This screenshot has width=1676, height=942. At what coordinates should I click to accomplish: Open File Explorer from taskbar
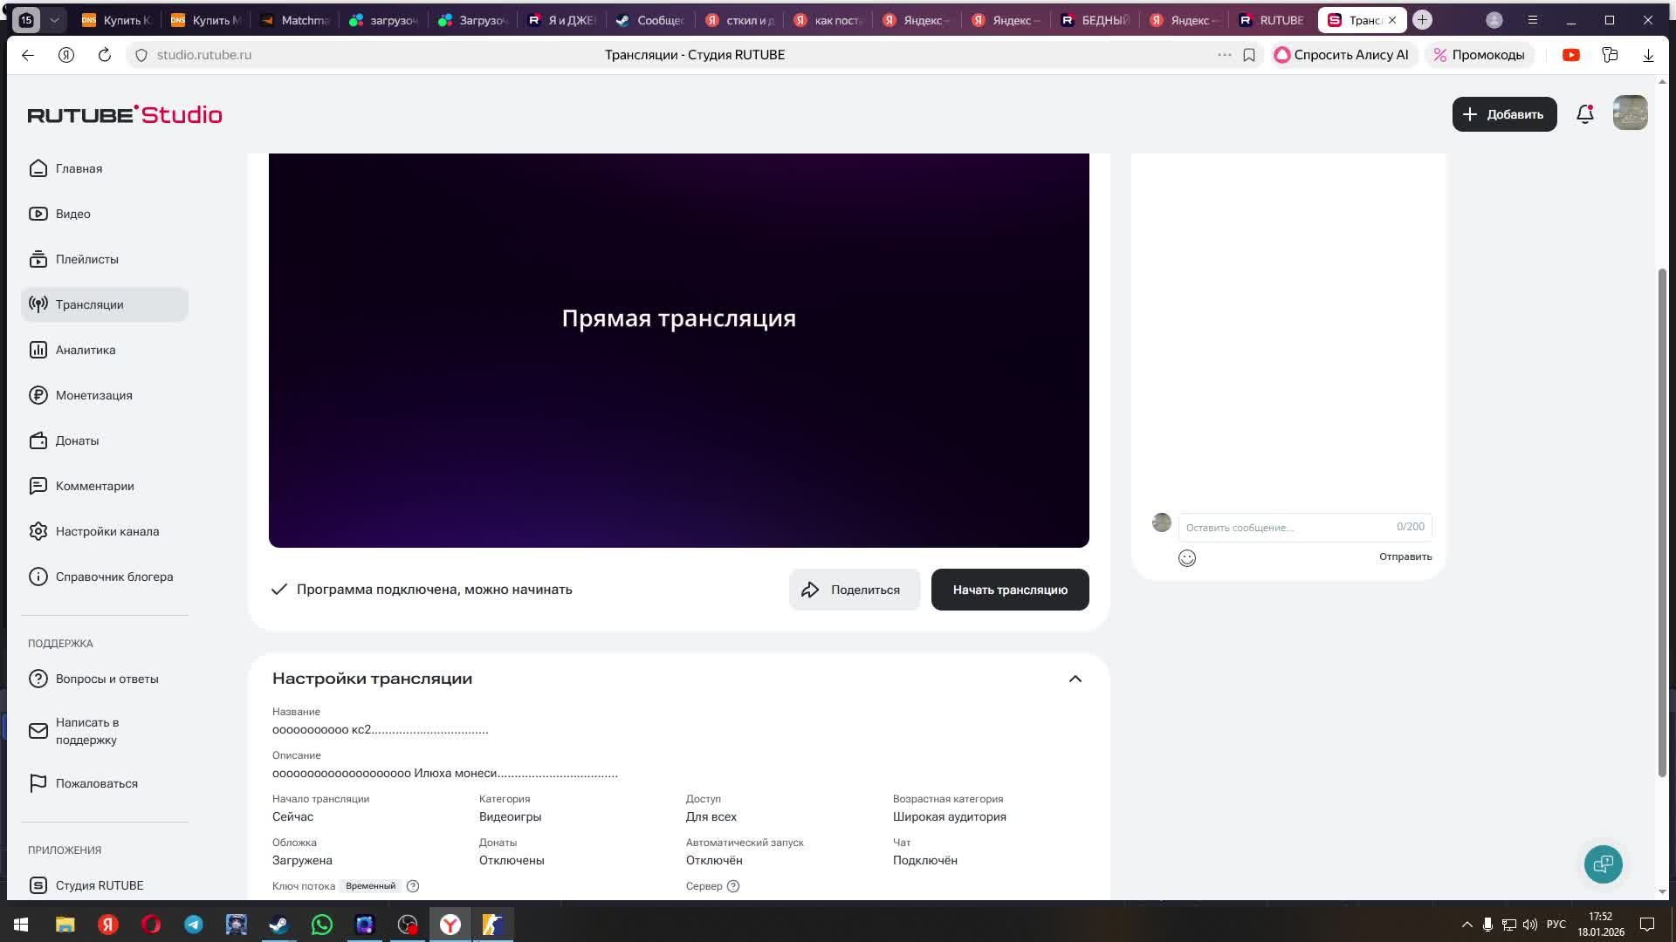pyautogui.click(x=65, y=925)
